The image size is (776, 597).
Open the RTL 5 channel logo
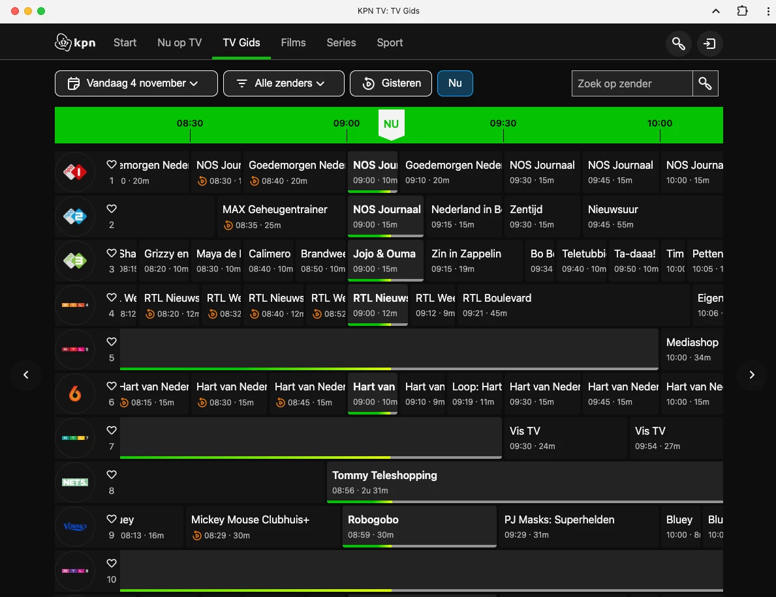75,349
